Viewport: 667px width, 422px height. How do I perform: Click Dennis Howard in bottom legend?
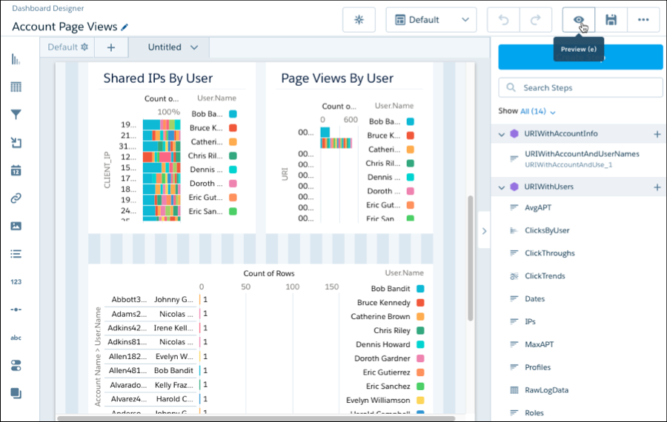(x=383, y=345)
